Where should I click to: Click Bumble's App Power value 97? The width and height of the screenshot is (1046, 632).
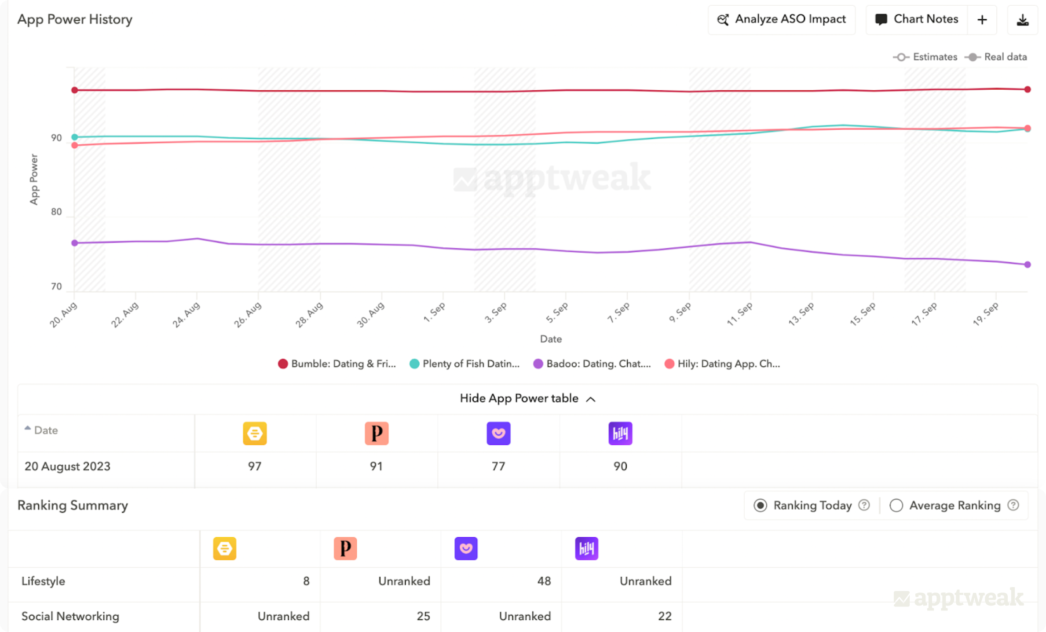click(255, 467)
